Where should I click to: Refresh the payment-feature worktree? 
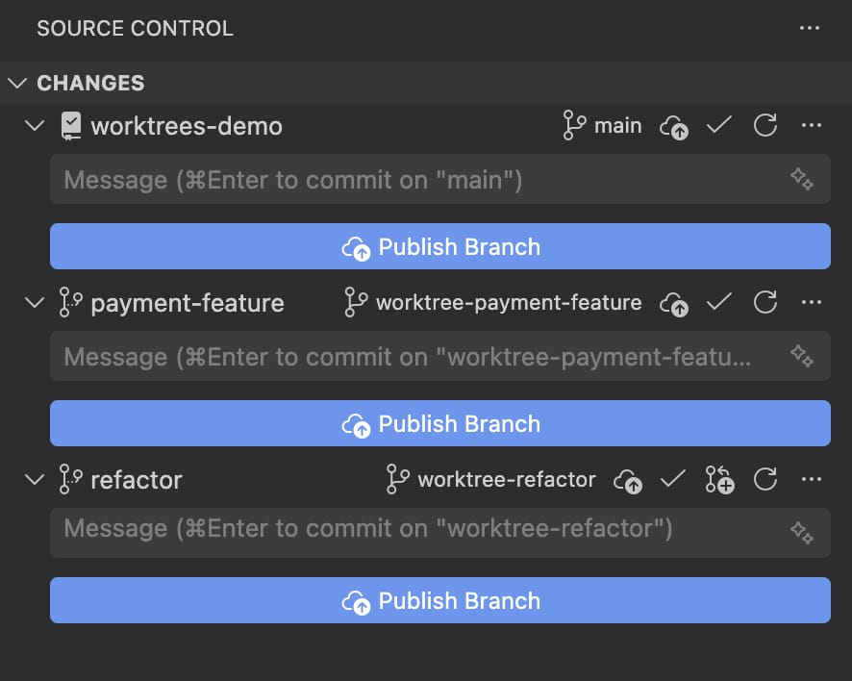(765, 303)
